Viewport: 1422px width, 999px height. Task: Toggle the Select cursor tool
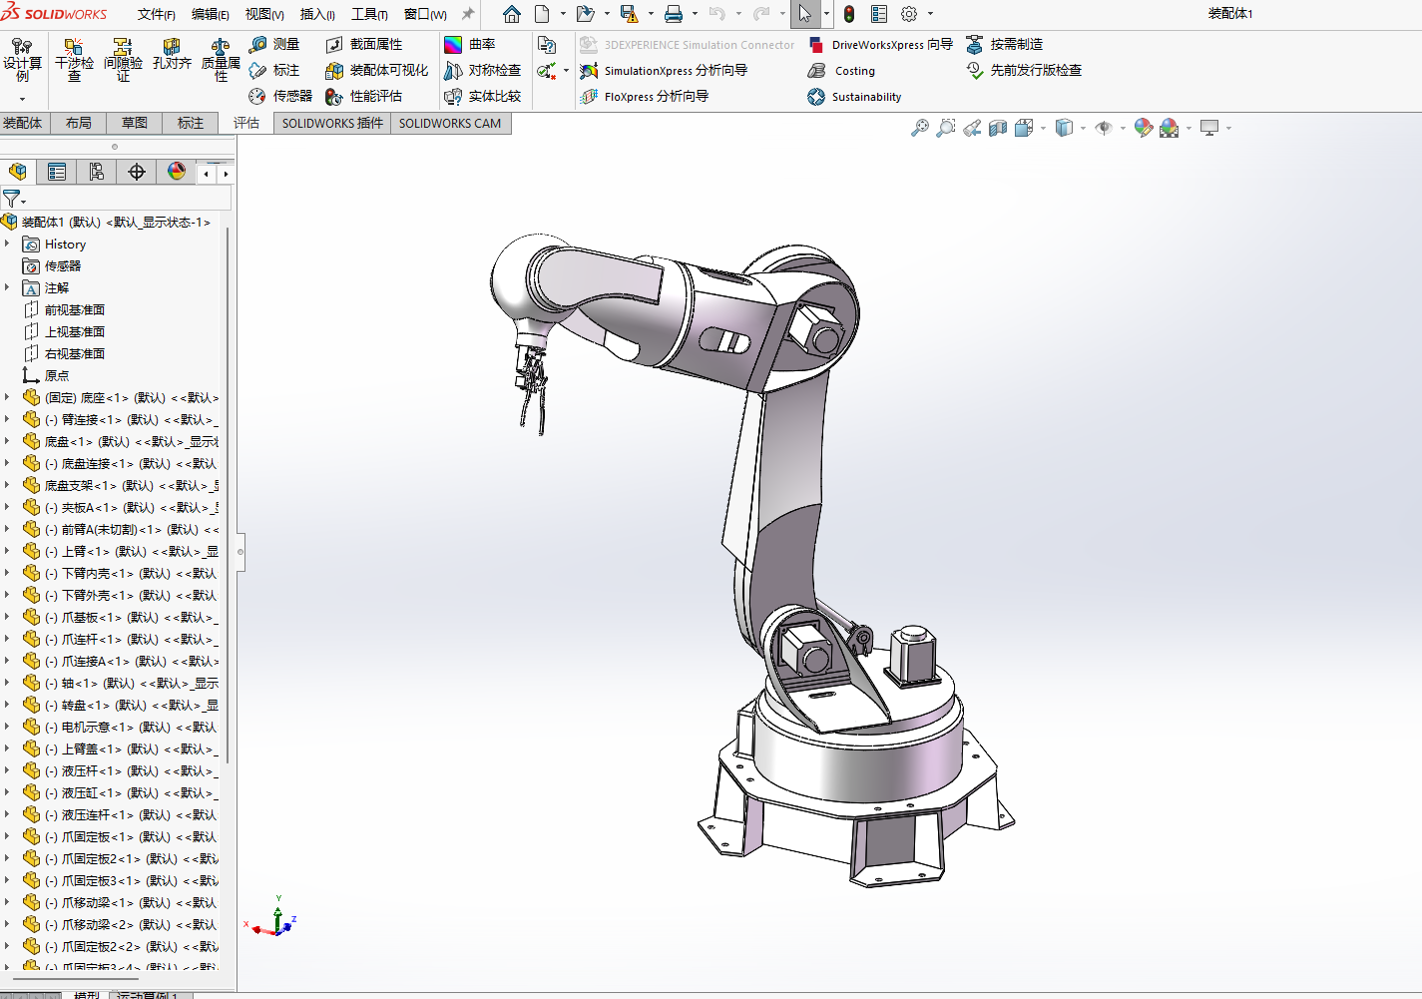pos(805,14)
